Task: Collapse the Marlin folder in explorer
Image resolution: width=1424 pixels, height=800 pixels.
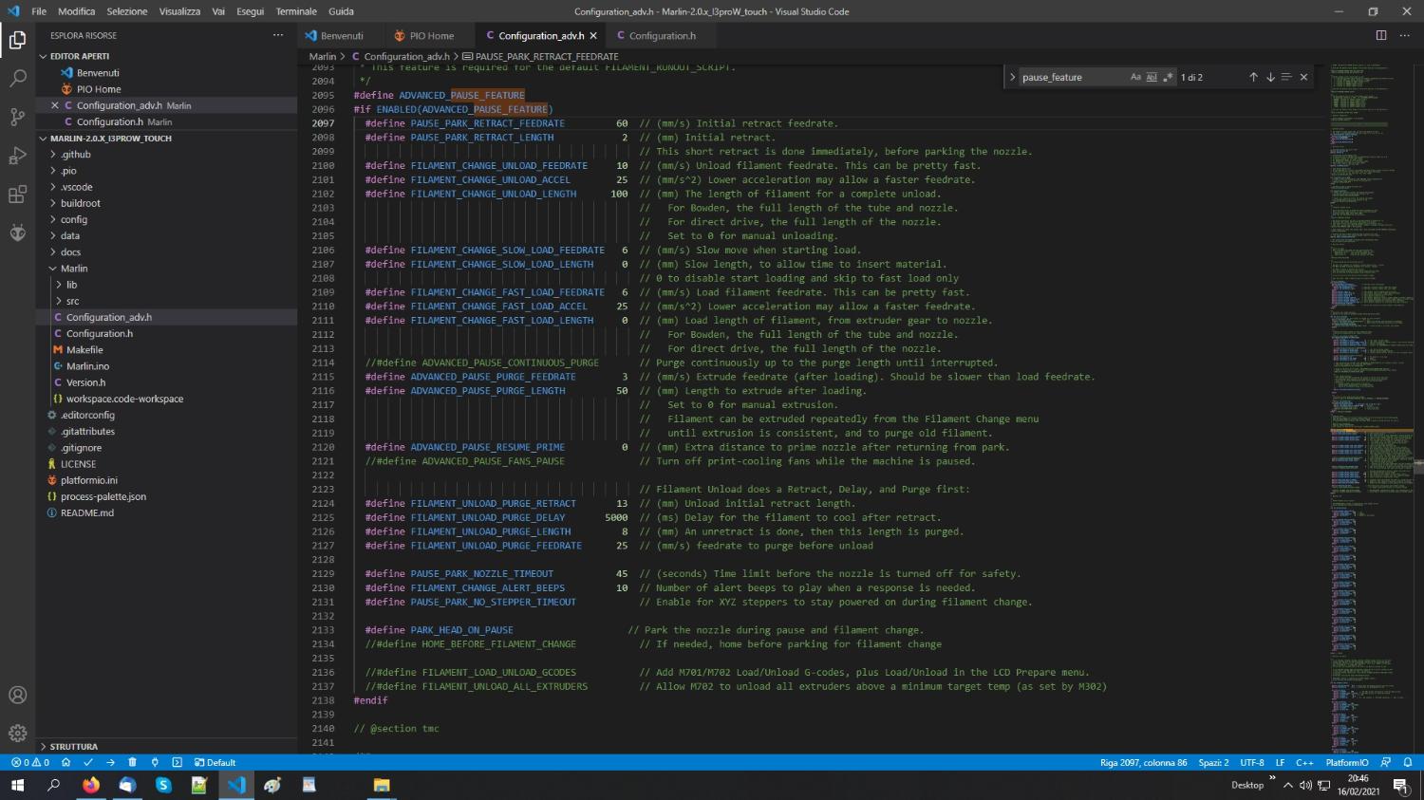Action: point(74,269)
